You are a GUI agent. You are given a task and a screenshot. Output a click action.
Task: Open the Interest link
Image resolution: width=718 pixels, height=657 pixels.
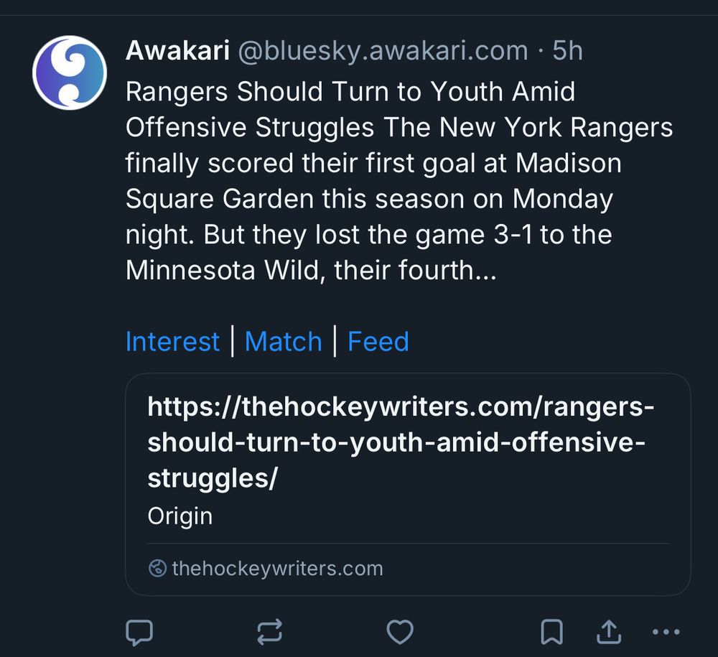click(x=172, y=342)
